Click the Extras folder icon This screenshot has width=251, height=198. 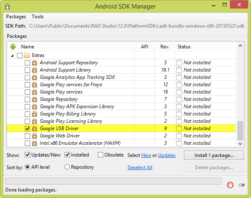(x=27, y=55)
